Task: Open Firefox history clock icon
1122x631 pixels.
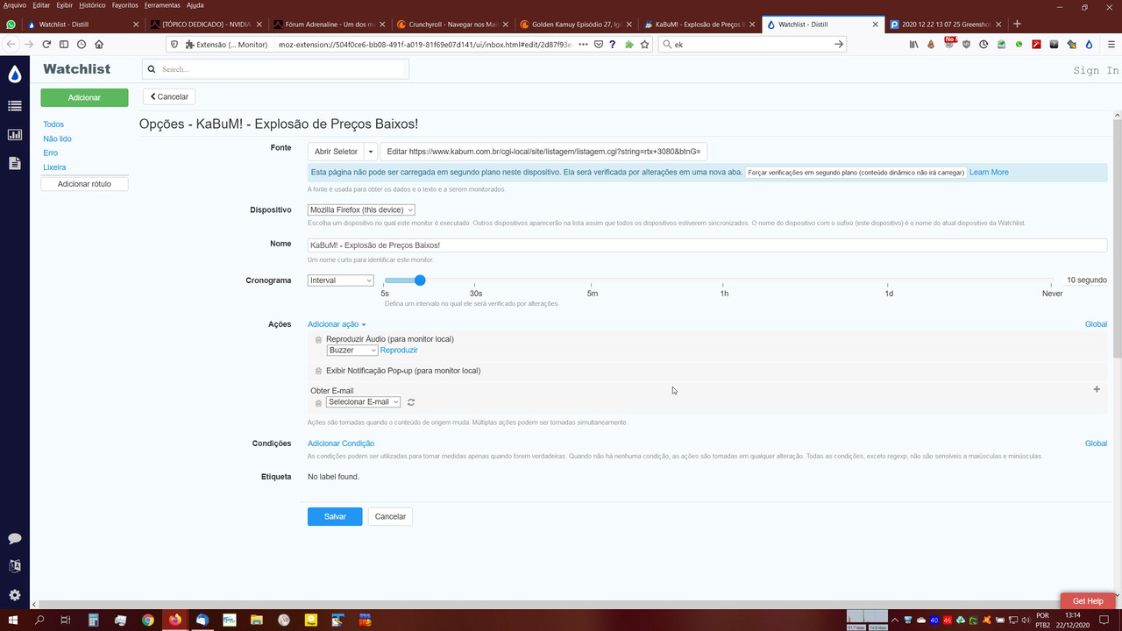Action: point(81,44)
